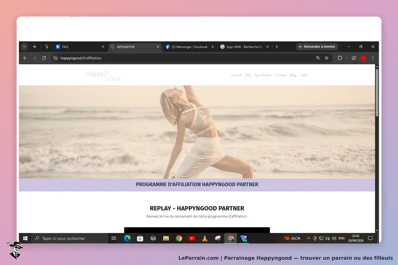Screen dimensions: 398x265
Task: Open VLC media player from the taskbar
Action: tap(205, 238)
